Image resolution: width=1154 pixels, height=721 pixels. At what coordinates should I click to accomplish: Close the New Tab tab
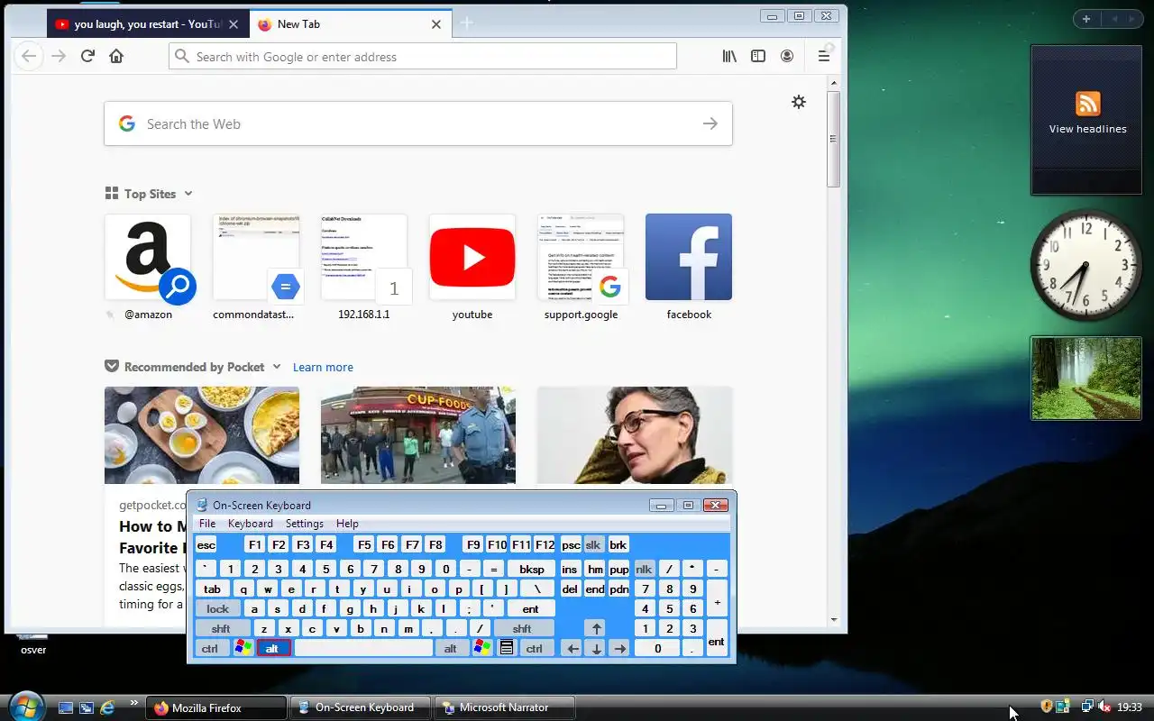(436, 24)
